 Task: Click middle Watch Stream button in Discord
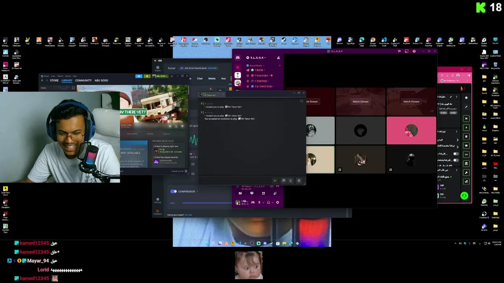click(x=360, y=101)
